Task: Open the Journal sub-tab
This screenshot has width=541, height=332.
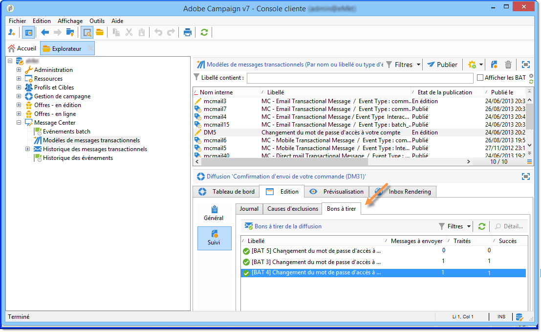Action: click(249, 209)
